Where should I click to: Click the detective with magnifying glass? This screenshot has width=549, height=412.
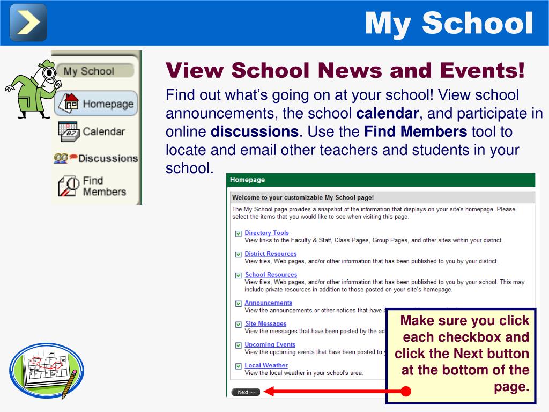coord(34,89)
